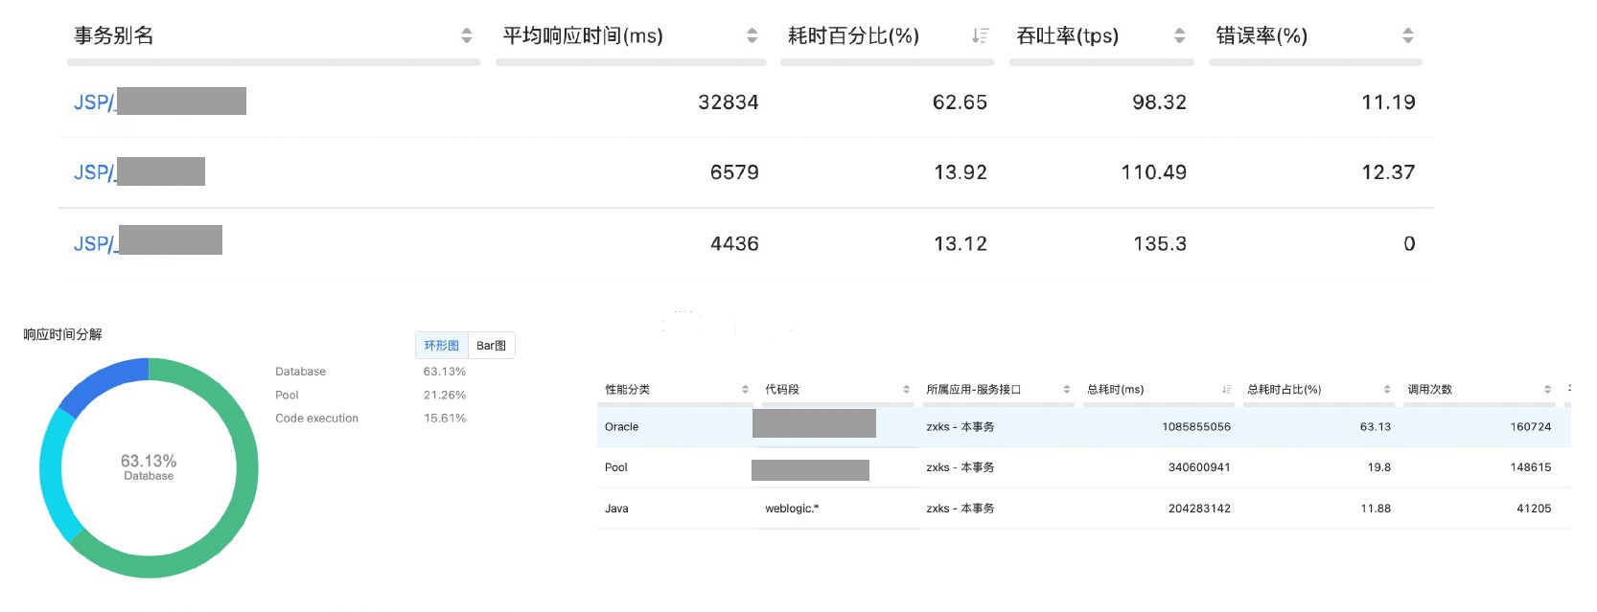Open the JSP transaction with 0 error rate
The image size is (1597, 612).
tap(94, 243)
